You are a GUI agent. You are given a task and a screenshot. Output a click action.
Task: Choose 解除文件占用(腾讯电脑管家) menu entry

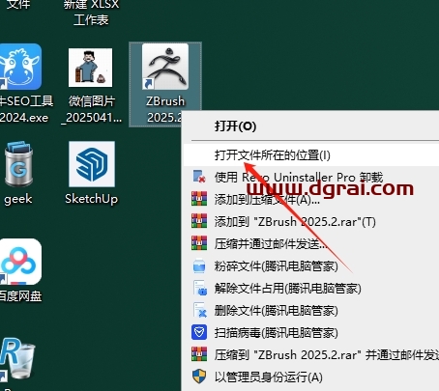point(311,289)
